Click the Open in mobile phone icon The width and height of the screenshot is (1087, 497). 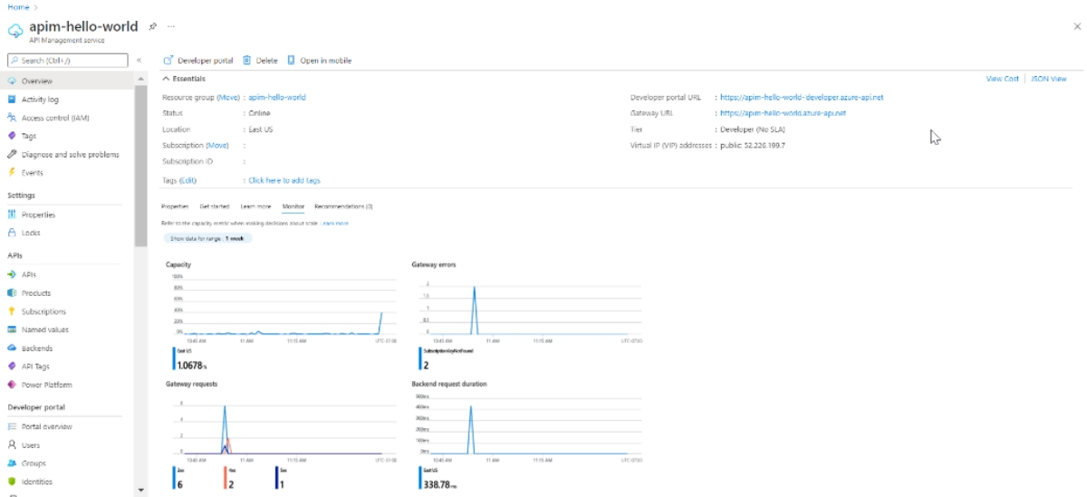291,61
